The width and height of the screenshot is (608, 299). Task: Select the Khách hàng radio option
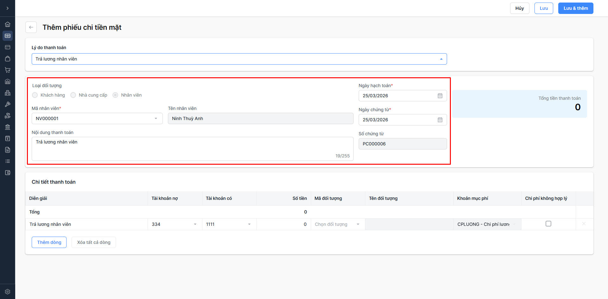(x=35, y=95)
